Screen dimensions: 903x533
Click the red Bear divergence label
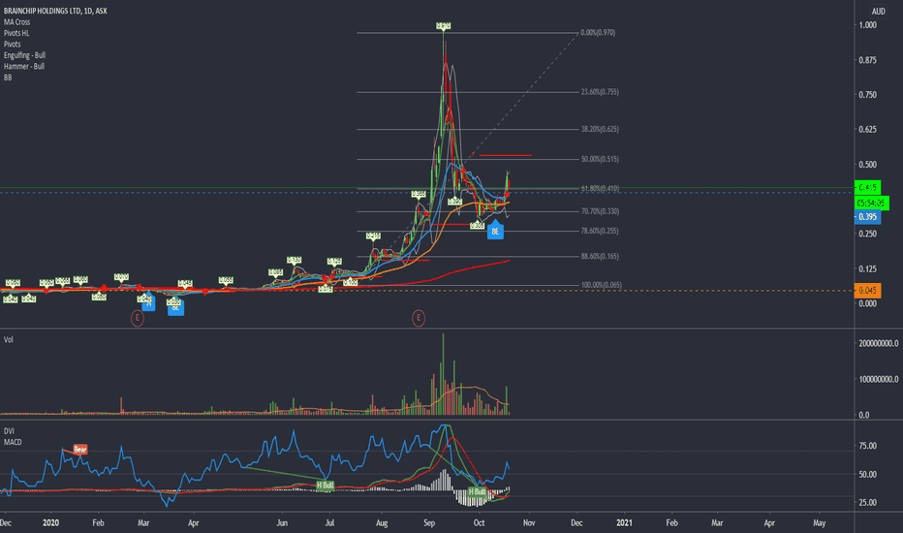[x=80, y=450]
